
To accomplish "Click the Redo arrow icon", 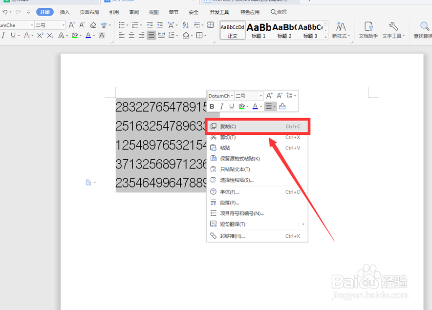I will coord(18,12).
